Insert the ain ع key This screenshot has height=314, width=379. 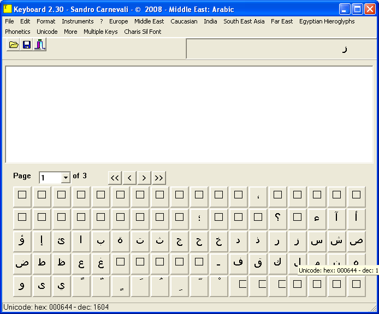click(x=81, y=264)
